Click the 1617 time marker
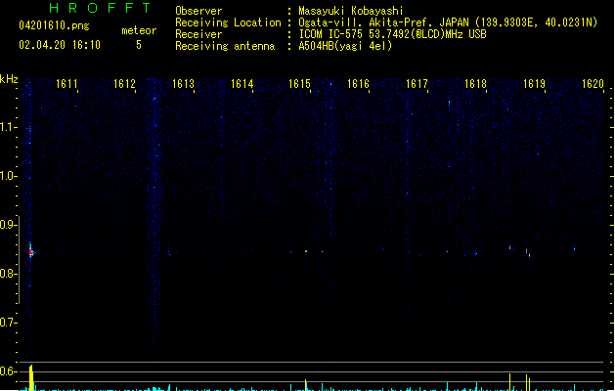Viewport: 615px width, 391px height. [x=417, y=84]
